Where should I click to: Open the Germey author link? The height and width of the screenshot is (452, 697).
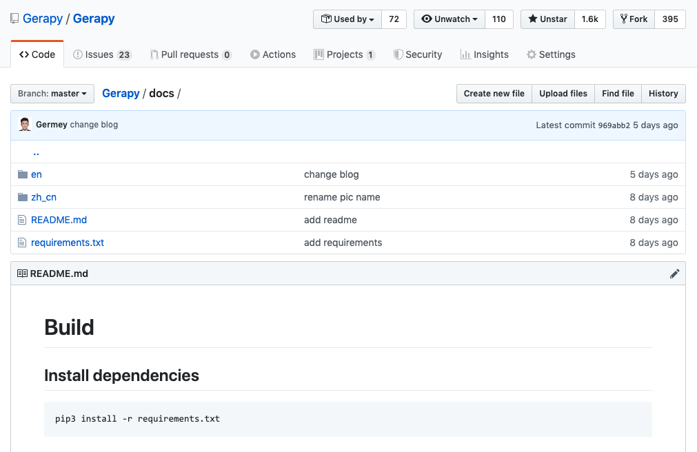(52, 125)
